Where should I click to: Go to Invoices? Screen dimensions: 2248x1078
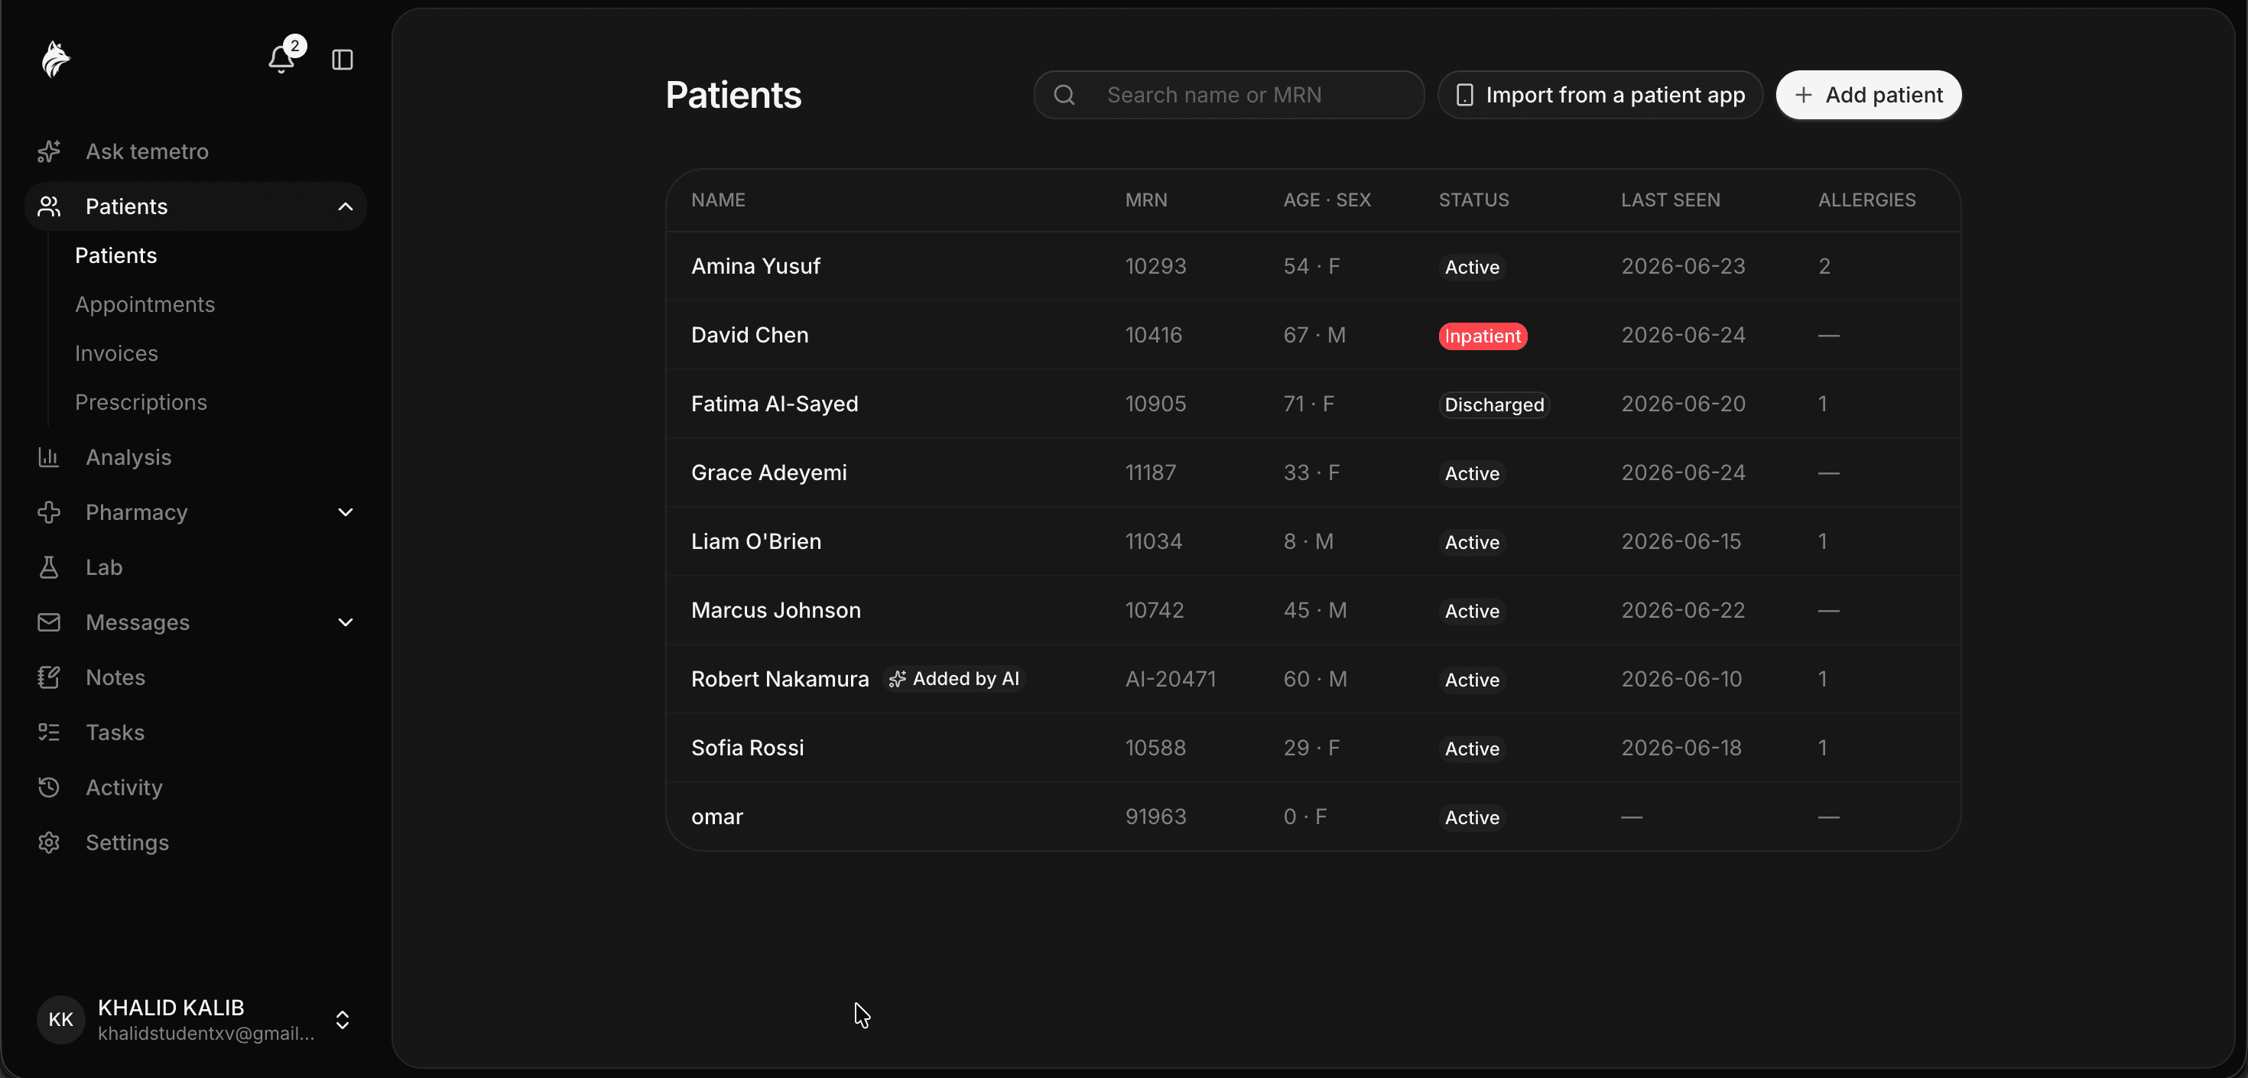click(117, 353)
